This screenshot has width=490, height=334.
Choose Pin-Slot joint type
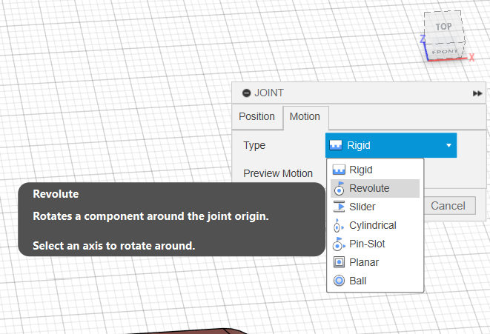click(x=375, y=244)
